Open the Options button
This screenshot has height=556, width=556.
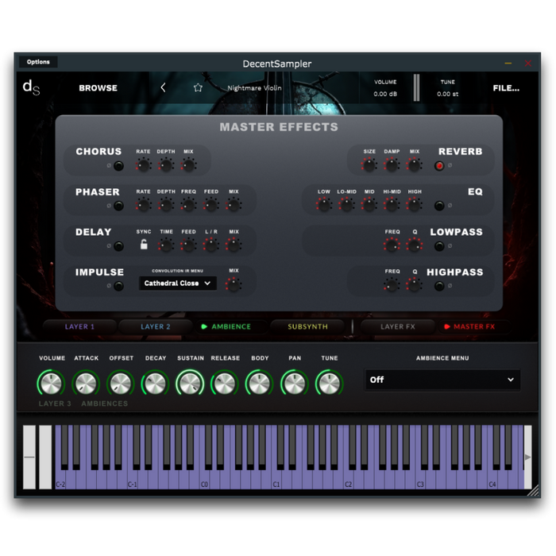(x=38, y=62)
